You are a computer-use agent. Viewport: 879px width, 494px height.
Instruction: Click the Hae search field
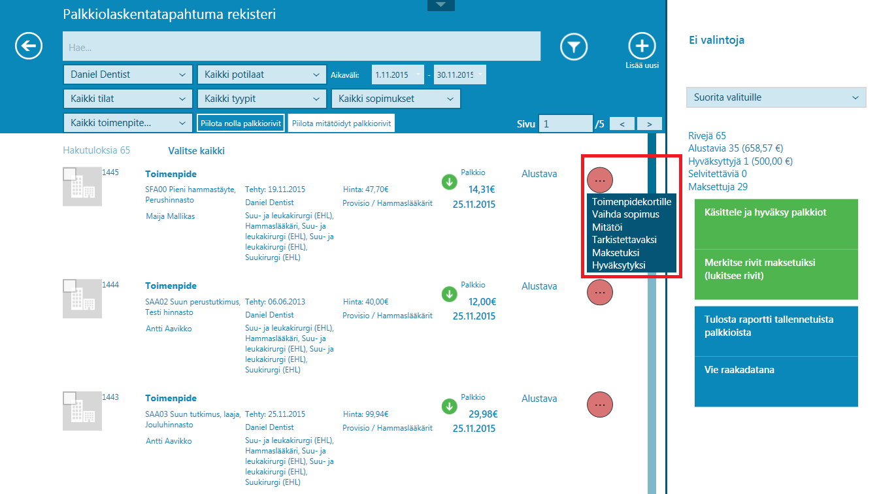coord(301,47)
